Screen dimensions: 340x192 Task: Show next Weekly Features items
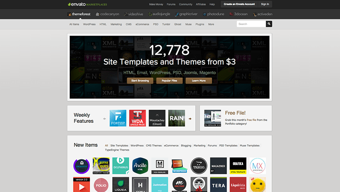pyautogui.click(x=190, y=119)
